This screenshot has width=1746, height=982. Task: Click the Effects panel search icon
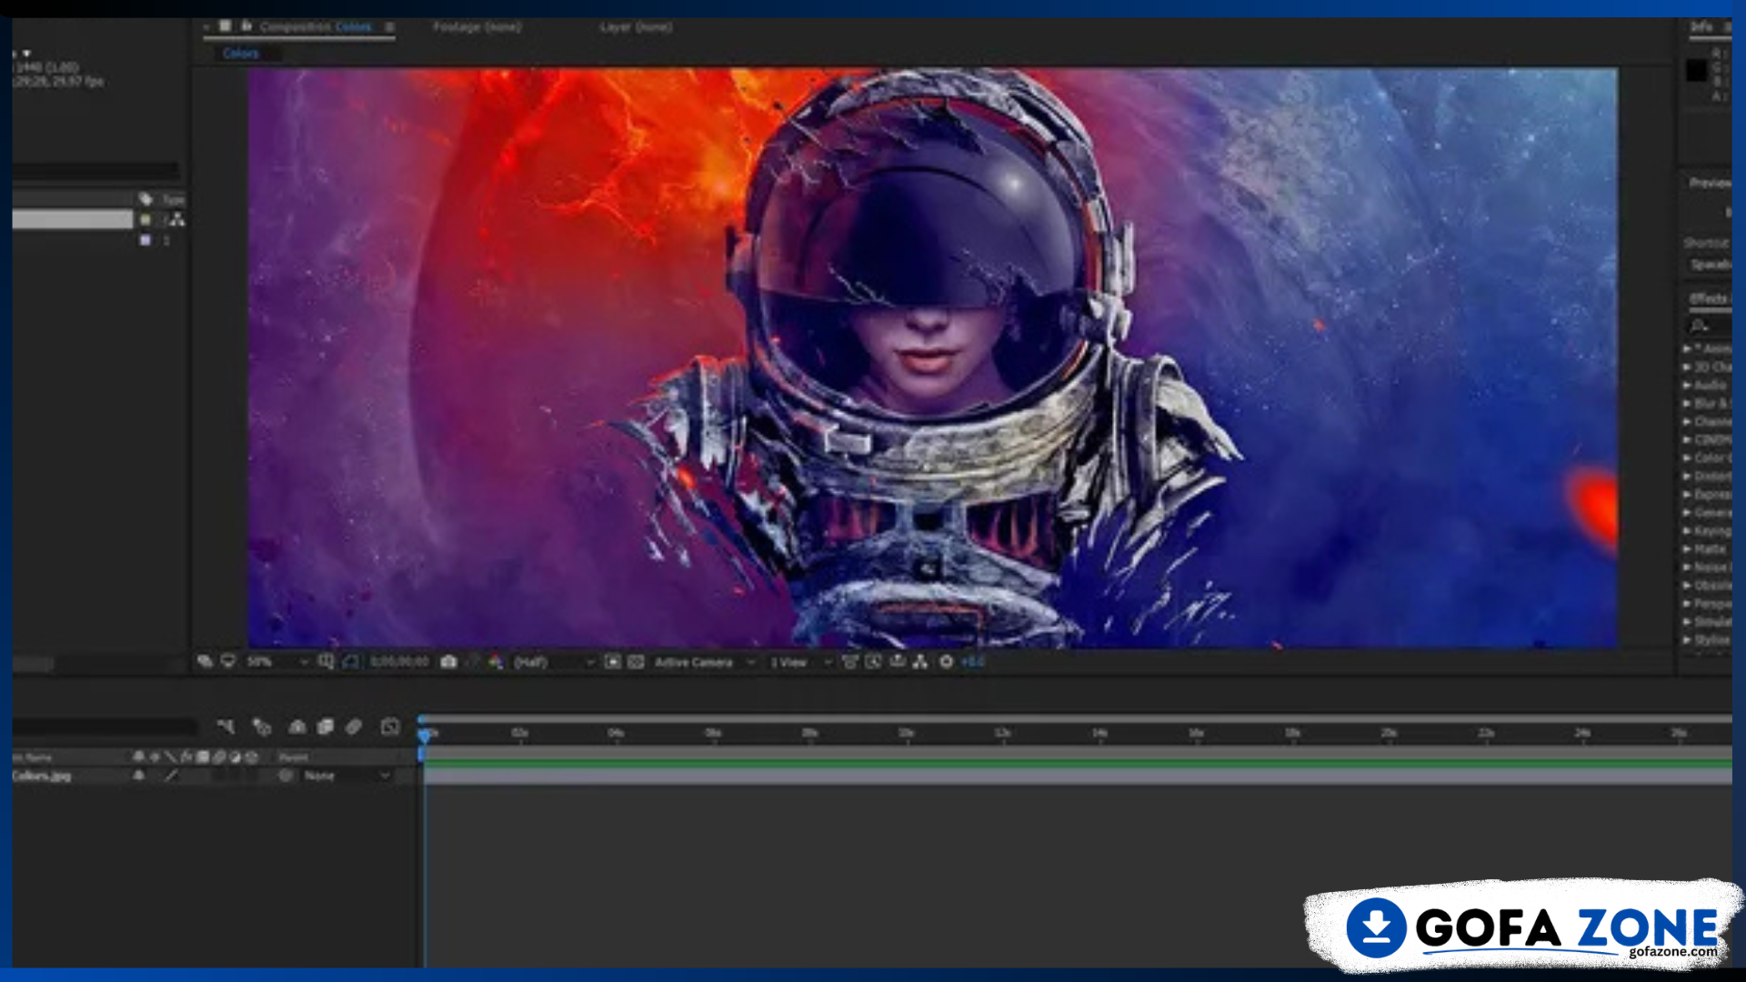tap(1699, 326)
